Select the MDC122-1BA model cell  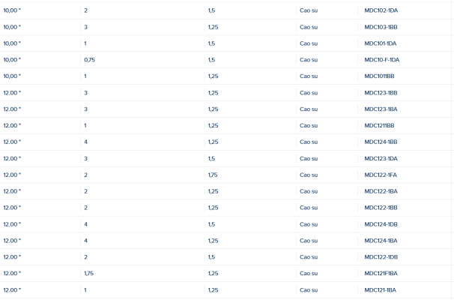pos(381,191)
